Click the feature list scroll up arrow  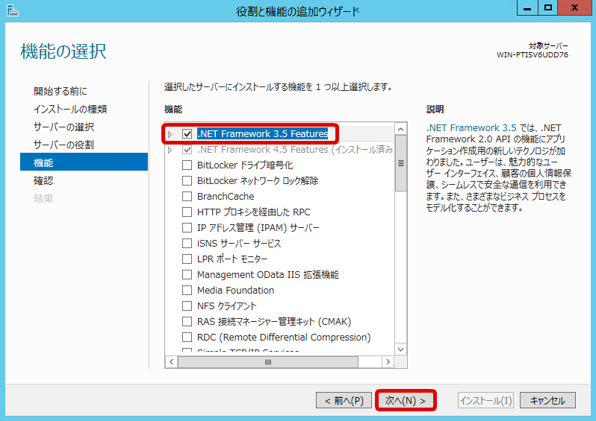(x=400, y=130)
